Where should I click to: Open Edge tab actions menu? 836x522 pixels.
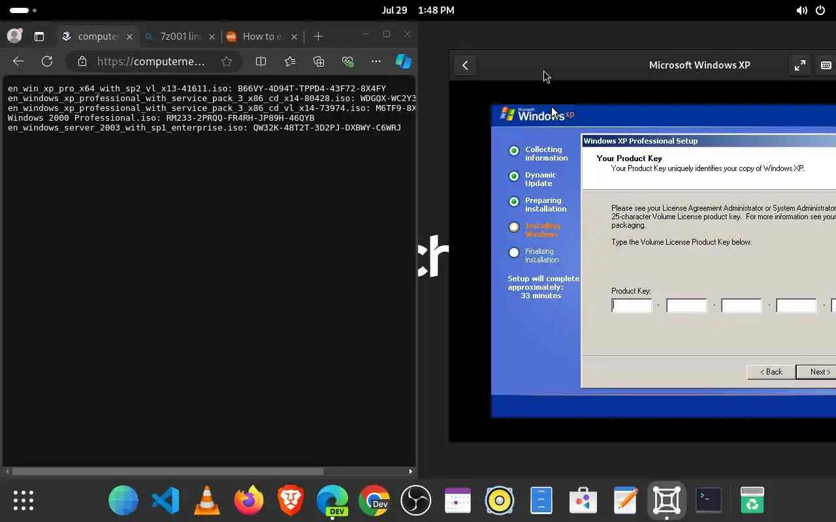[x=39, y=37]
